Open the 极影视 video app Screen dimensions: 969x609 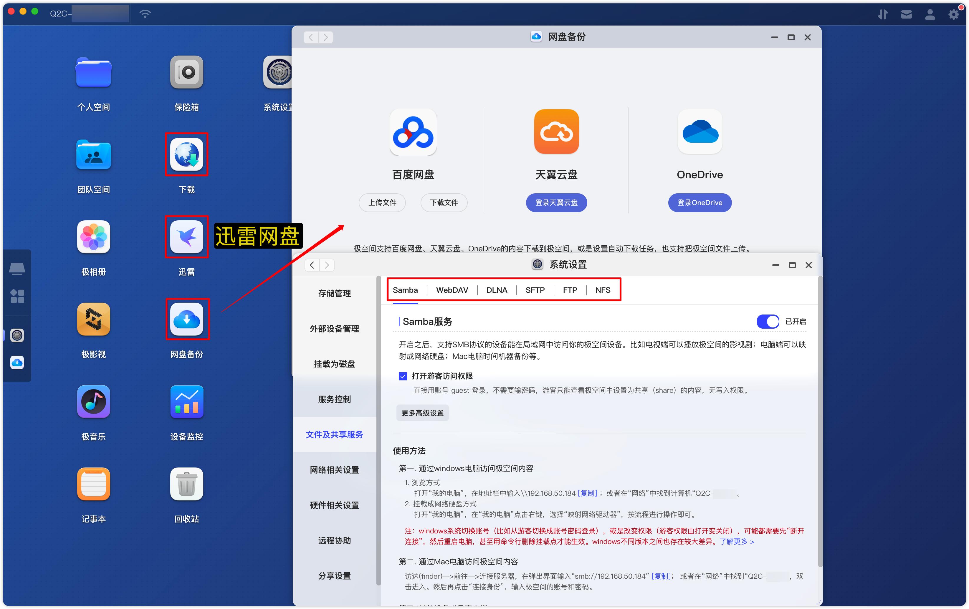click(x=93, y=320)
